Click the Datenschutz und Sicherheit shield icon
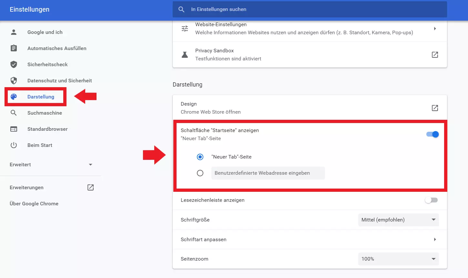 tap(14, 80)
